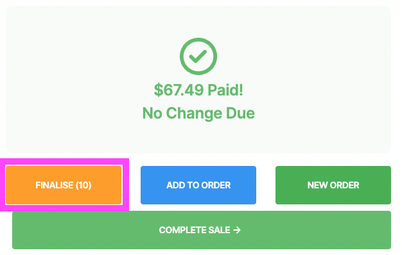Image resolution: width=402 pixels, height=255 pixels.
Task: Add more items to the current order
Action: [198, 185]
